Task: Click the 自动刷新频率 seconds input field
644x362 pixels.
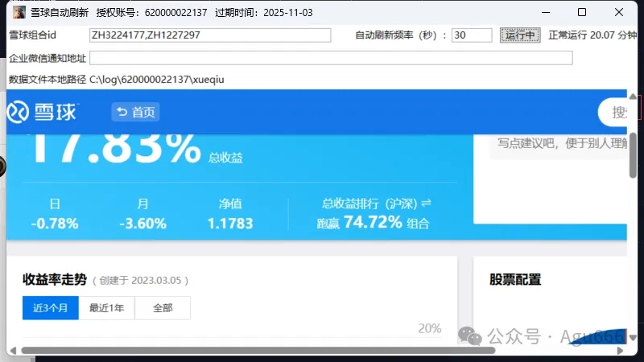Action: click(472, 35)
